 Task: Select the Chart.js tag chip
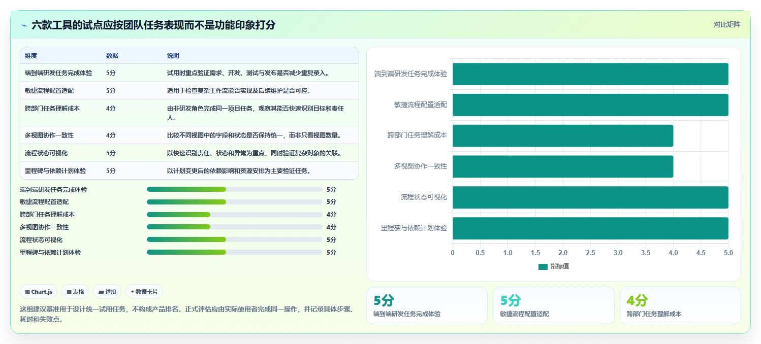point(39,292)
